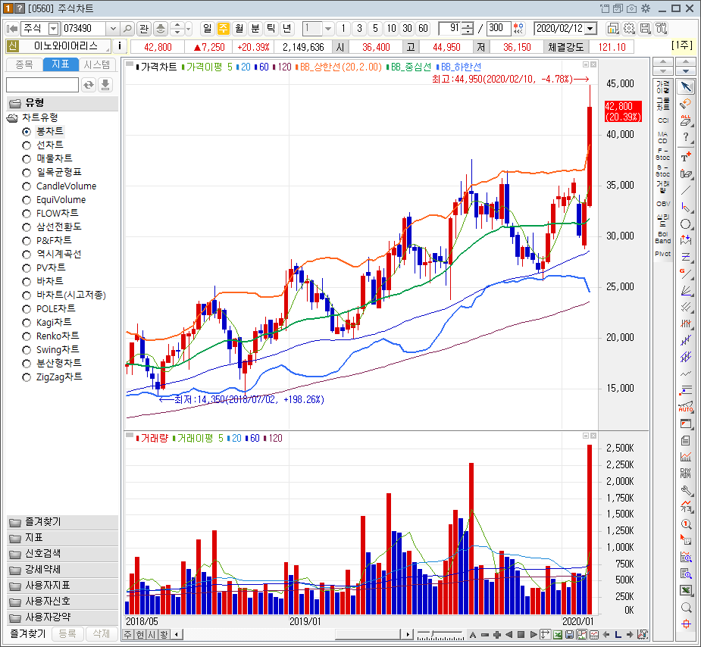The height and width of the screenshot is (647, 701).
Task: Open the period multiplier dropdown next to 년
Action: tap(327, 29)
